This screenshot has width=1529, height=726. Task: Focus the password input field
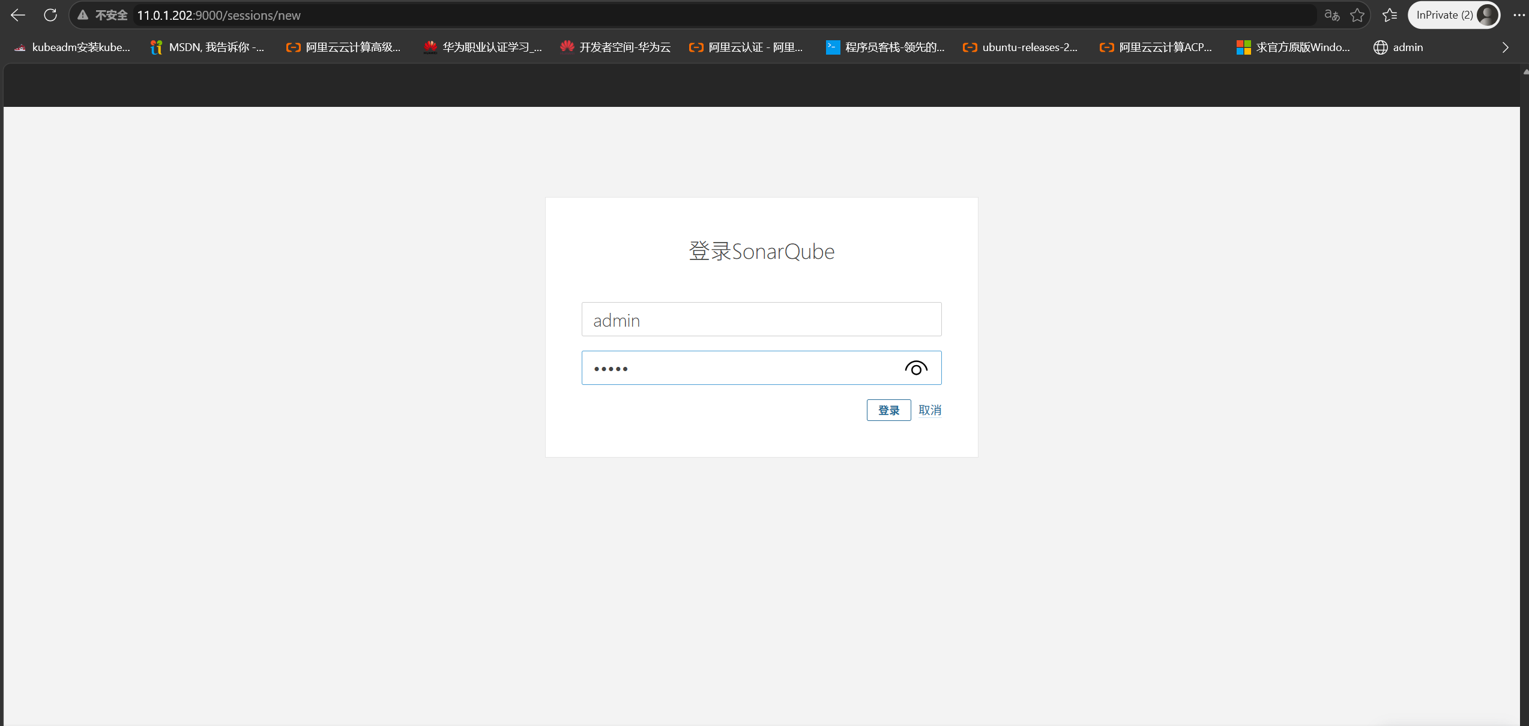(761, 368)
